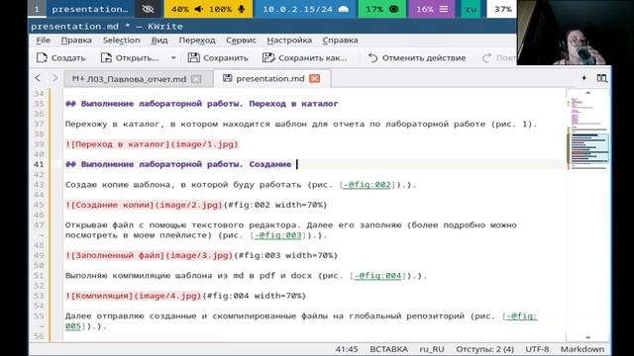Switch to the Л03_Павлова_отчет.md tab
634x356 pixels.
click(139, 79)
